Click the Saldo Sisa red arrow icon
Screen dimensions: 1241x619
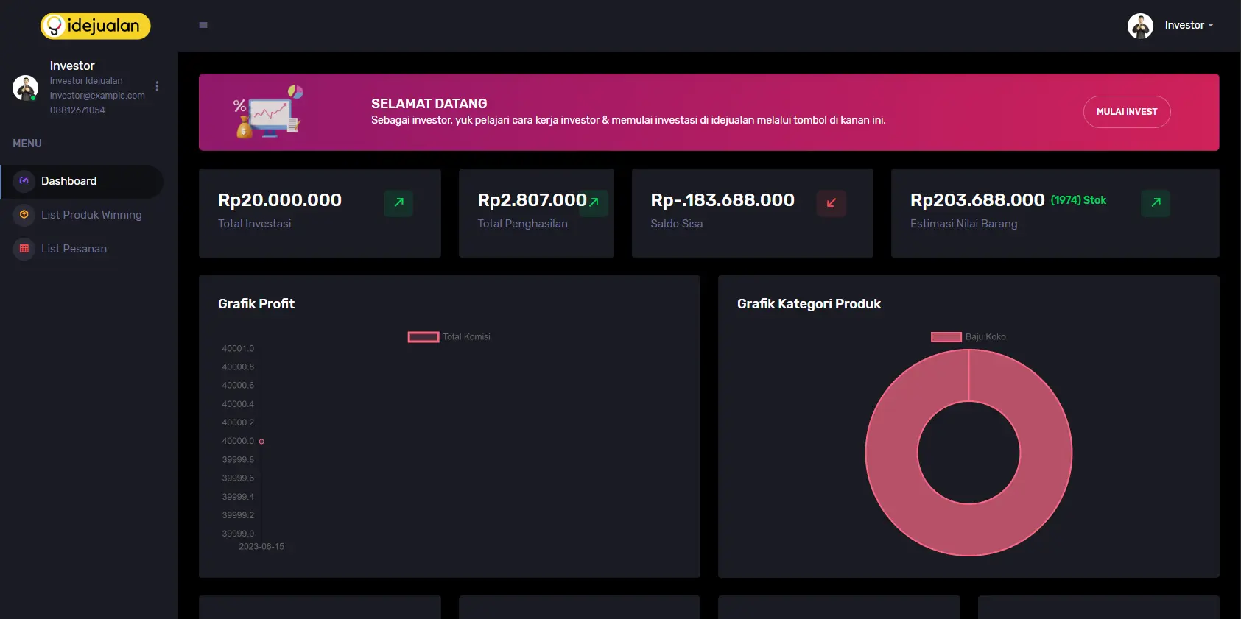831,202
